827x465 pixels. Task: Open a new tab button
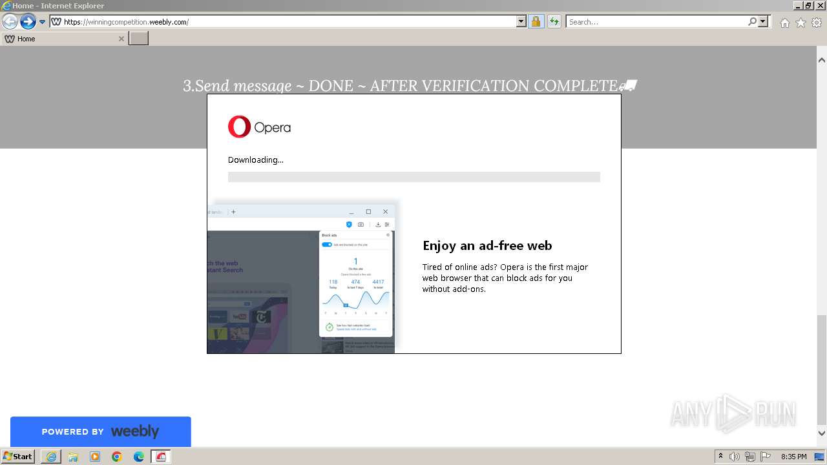(139, 39)
